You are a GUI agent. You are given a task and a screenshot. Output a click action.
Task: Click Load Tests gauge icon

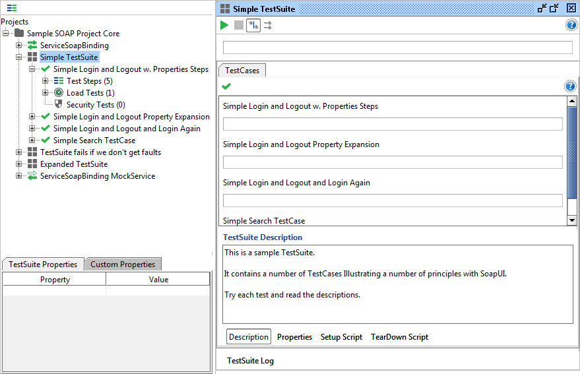tap(59, 92)
